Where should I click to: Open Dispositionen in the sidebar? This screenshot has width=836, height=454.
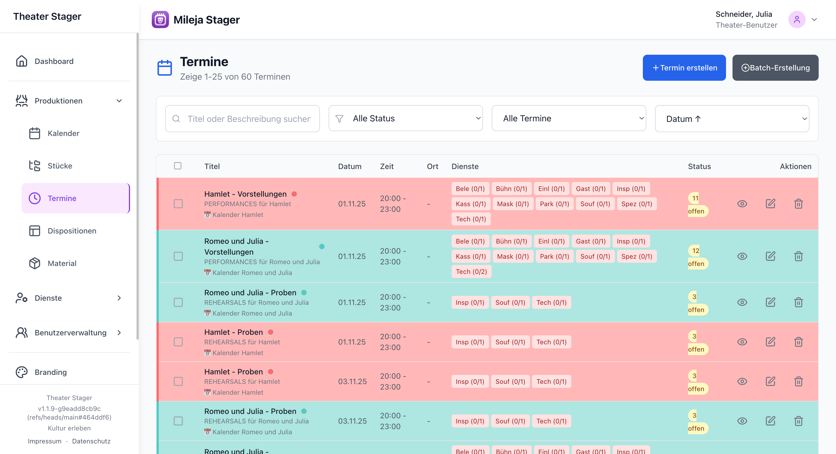pyautogui.click(x=72, y=231)
